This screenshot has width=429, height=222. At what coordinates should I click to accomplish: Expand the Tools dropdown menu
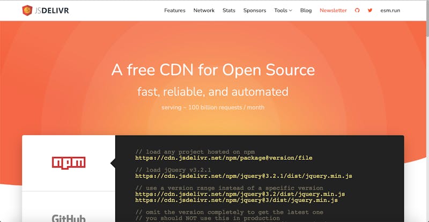click(x=283, y=10)
